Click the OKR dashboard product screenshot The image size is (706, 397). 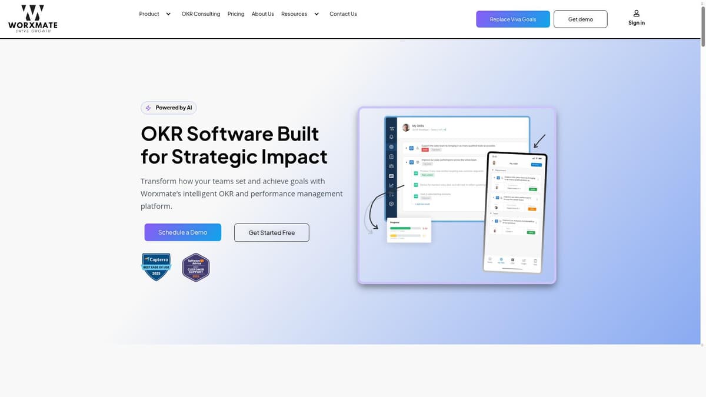click(457, 168)
